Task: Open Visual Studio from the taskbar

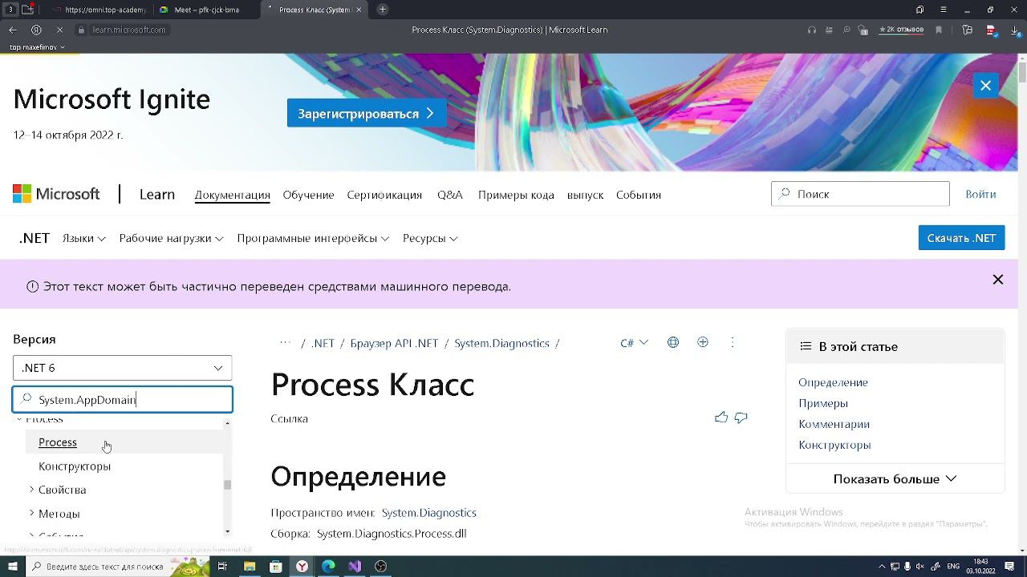Action: click(x=355, y=567)
